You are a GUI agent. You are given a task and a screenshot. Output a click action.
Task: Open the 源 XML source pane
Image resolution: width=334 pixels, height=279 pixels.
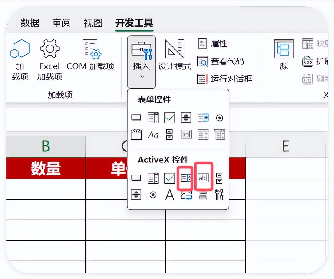pyautogui.click(x=284, y=55)
